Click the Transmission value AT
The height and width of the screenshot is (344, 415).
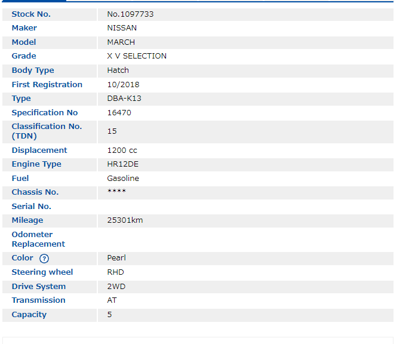112,300
